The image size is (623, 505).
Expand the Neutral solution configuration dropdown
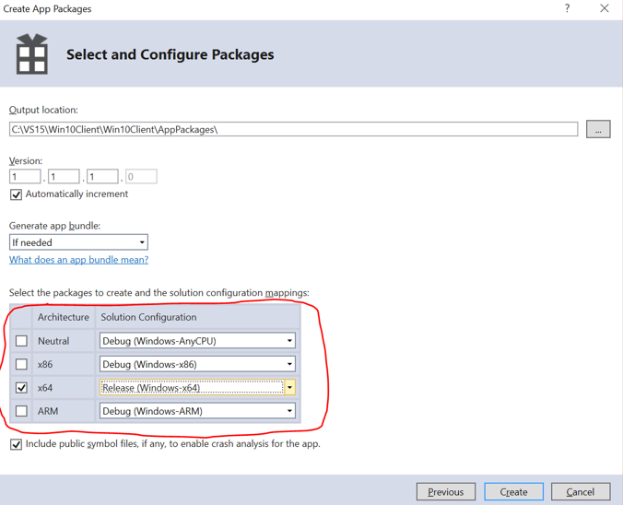[288, 341]
